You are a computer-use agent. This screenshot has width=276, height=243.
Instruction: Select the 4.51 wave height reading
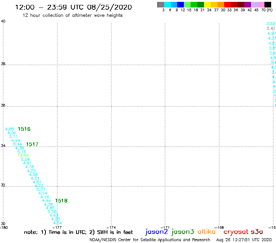[35, 178]
